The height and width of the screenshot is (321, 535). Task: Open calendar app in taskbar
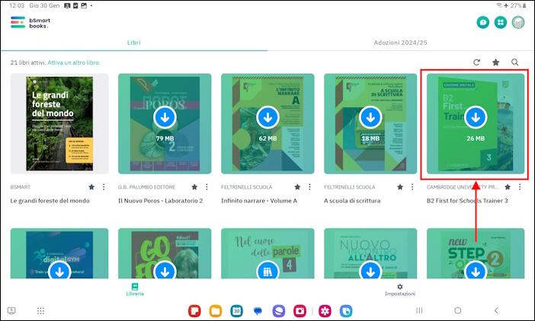[236, 311]
